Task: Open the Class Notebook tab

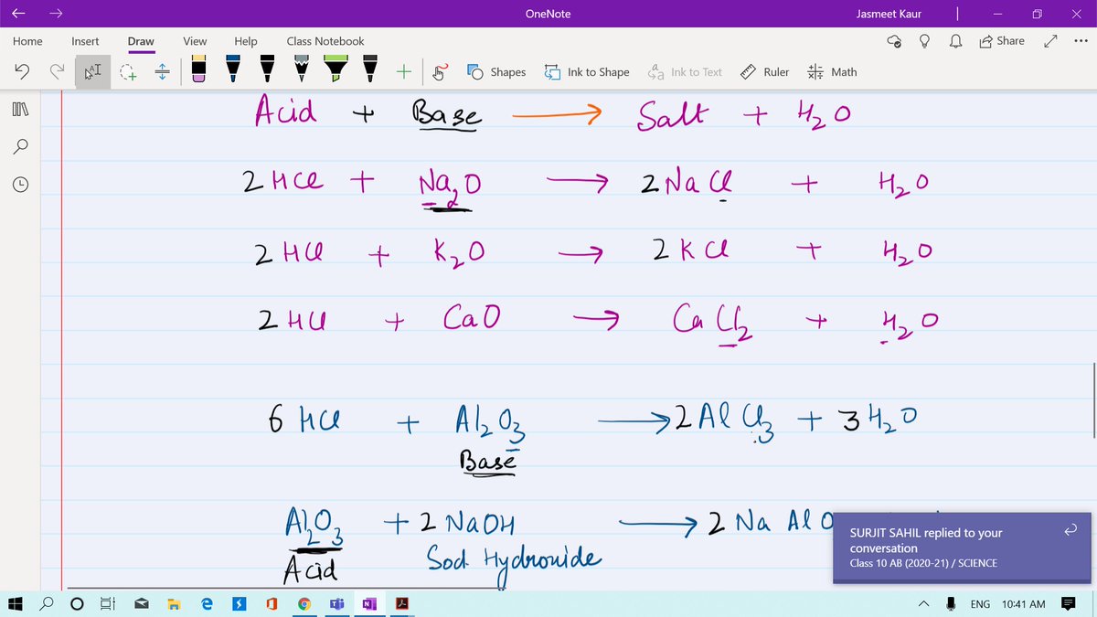Action: tap(325, 41)
